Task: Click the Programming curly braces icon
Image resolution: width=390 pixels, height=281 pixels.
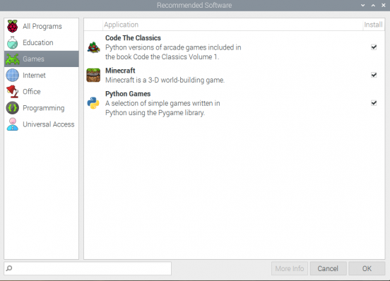Action: click(x=13, y=108)
